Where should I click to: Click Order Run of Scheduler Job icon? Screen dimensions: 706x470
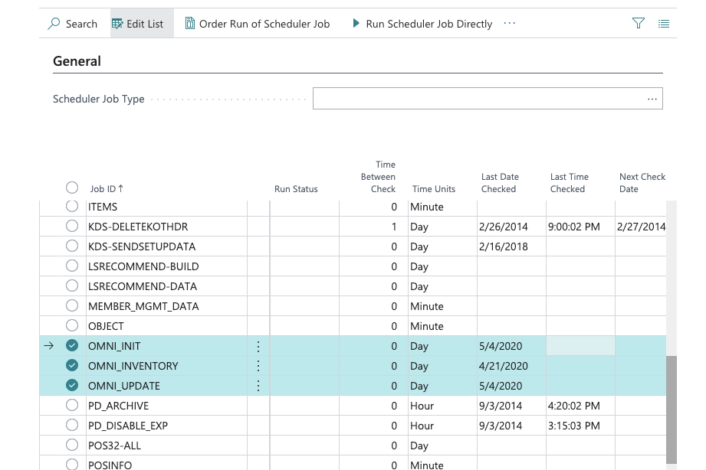190,24
